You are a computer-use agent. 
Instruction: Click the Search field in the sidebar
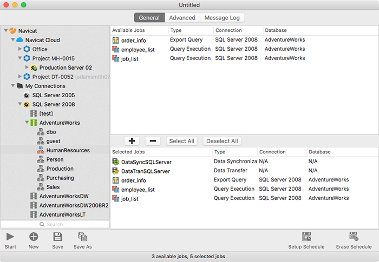pos(55,224)
